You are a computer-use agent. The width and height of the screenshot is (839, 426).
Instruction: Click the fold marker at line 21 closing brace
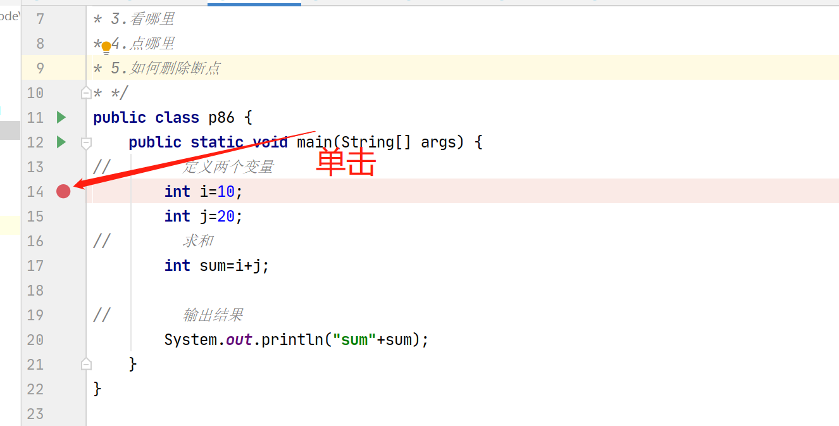(87, 364)
